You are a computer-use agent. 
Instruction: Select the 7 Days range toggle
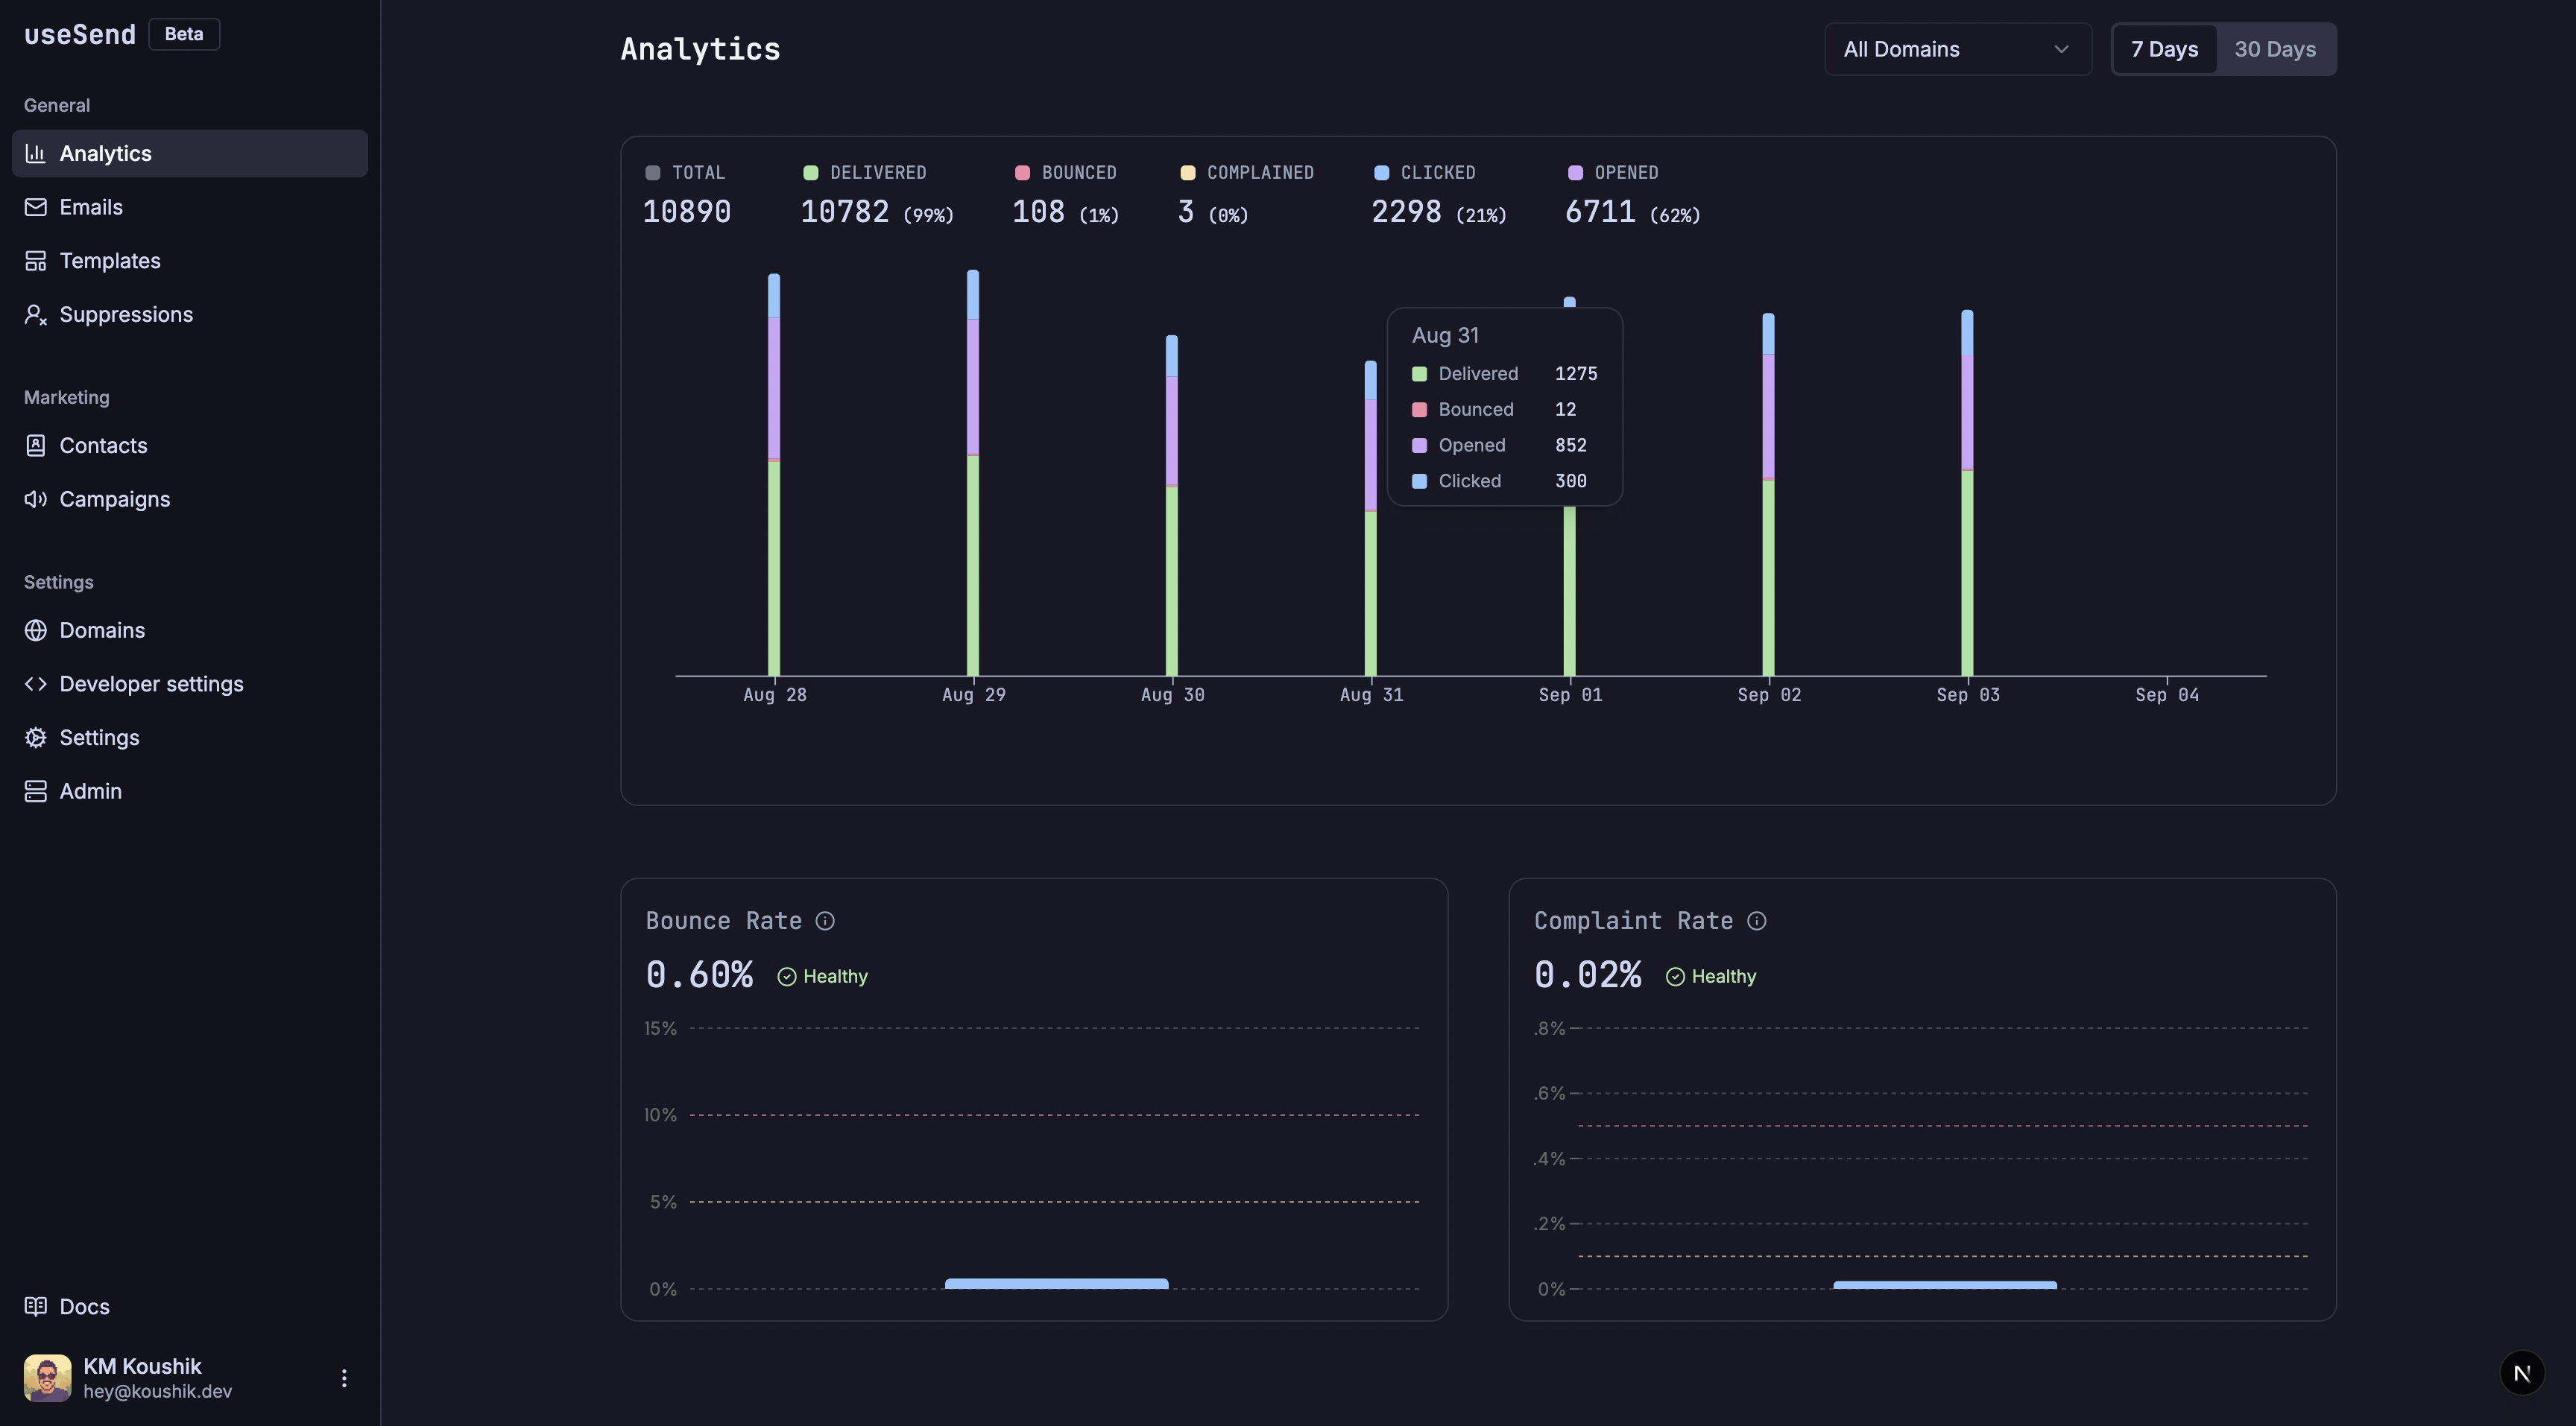(x=2164, y=49)
